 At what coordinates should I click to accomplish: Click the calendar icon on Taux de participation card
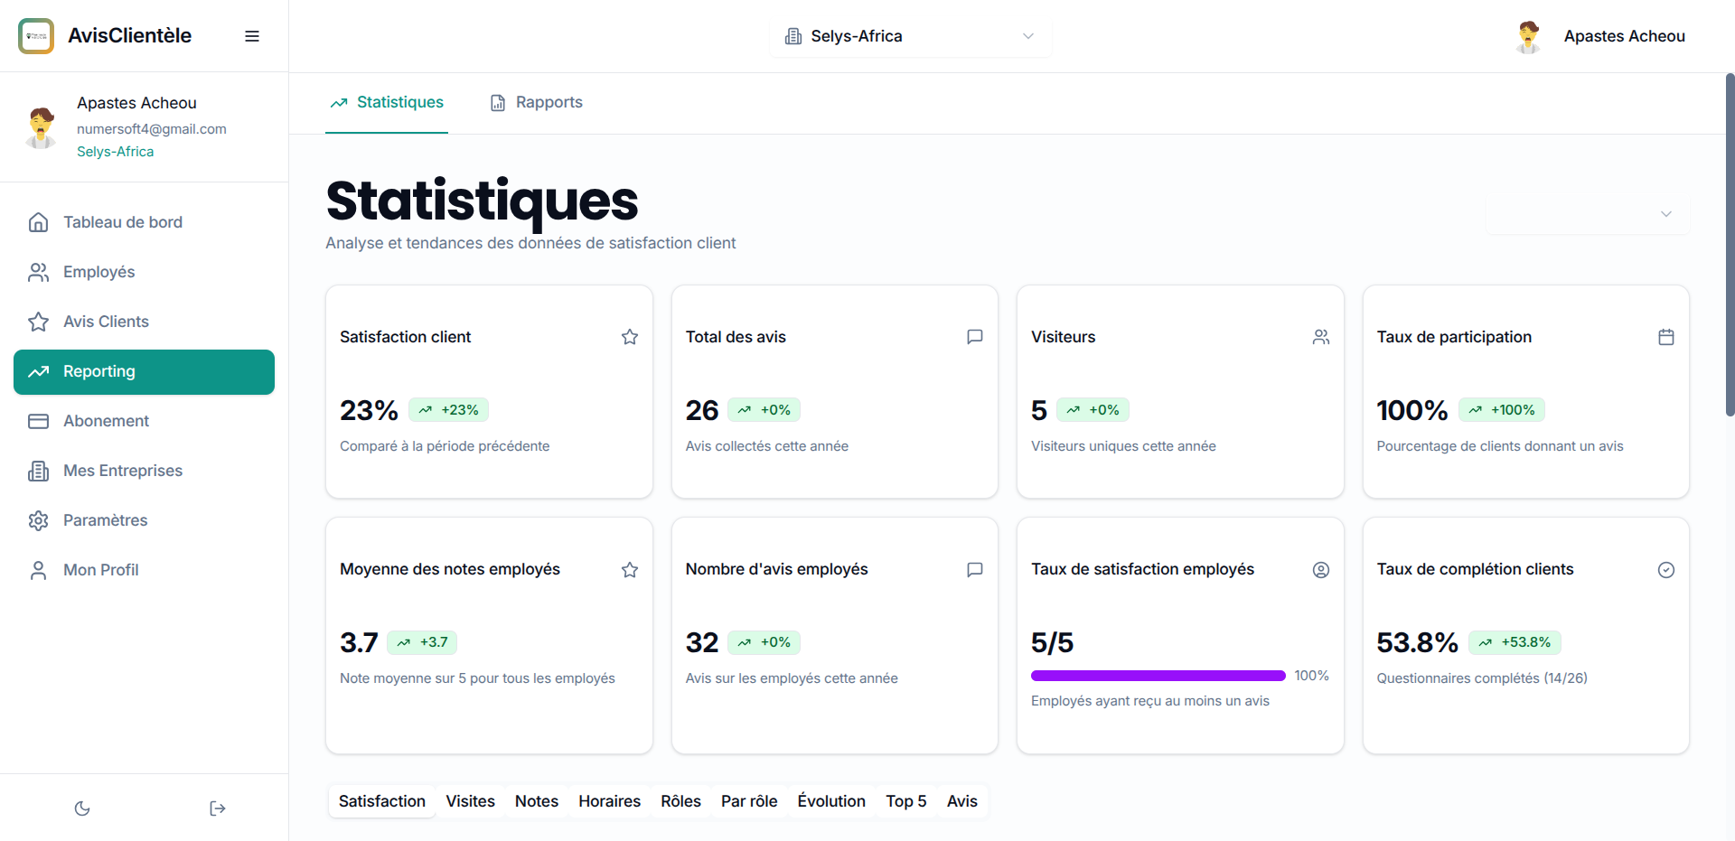(1666, 337)
